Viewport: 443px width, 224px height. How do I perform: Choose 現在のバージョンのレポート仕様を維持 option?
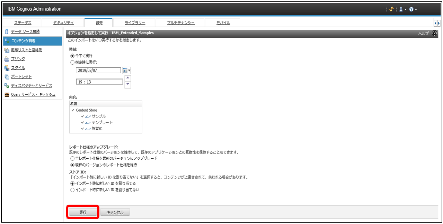[72, 165]
